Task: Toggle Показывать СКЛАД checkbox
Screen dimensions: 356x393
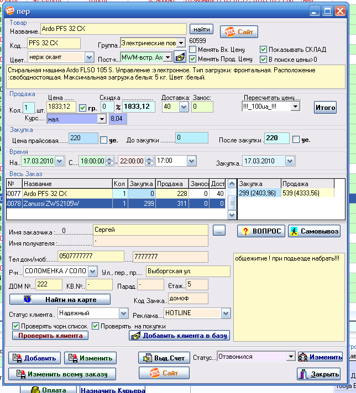Action: 263,49
